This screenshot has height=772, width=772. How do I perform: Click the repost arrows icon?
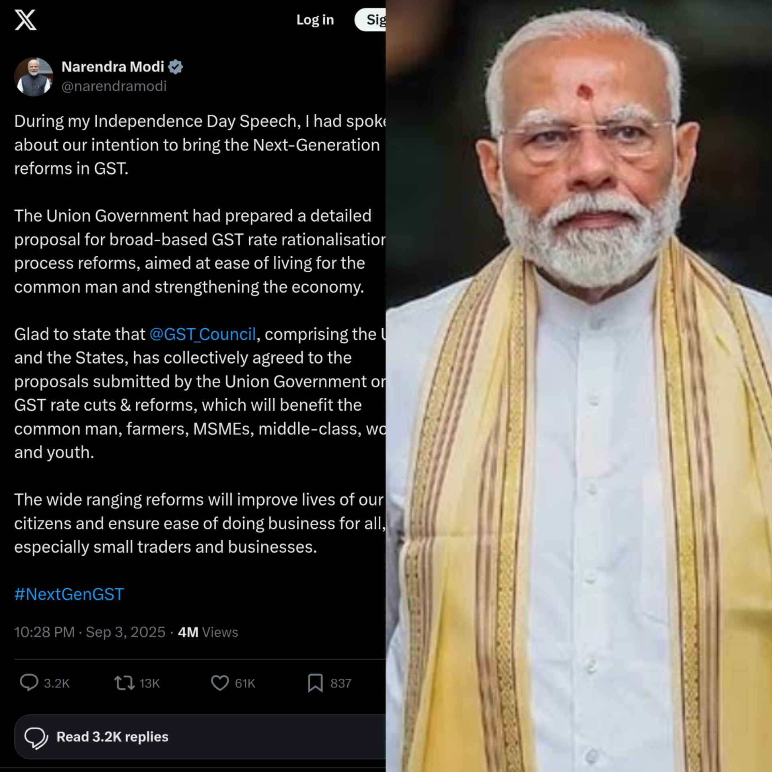(x=124, y=683)
